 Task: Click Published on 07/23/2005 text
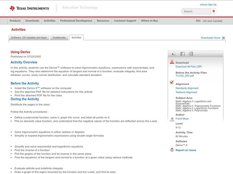tap(26, 56)
